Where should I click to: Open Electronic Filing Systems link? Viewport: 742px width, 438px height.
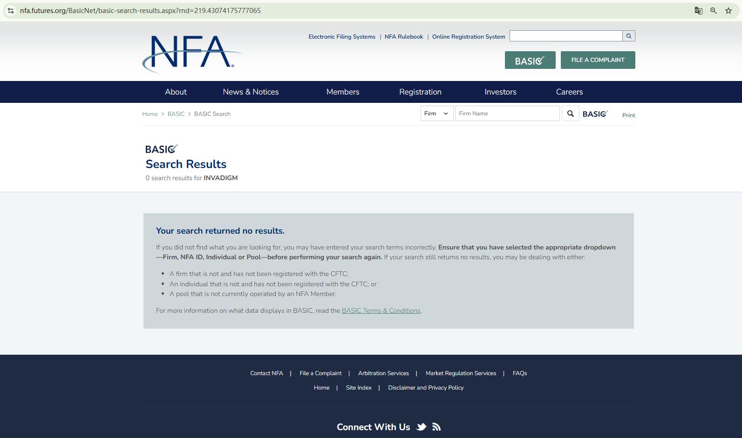342,37
